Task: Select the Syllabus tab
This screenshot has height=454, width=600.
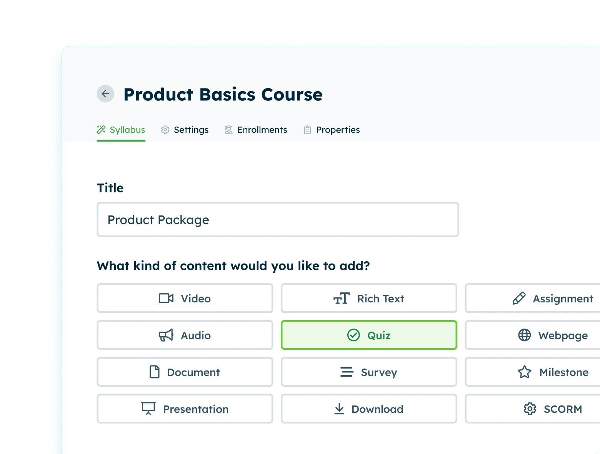Action: click(x=121, y=130)
